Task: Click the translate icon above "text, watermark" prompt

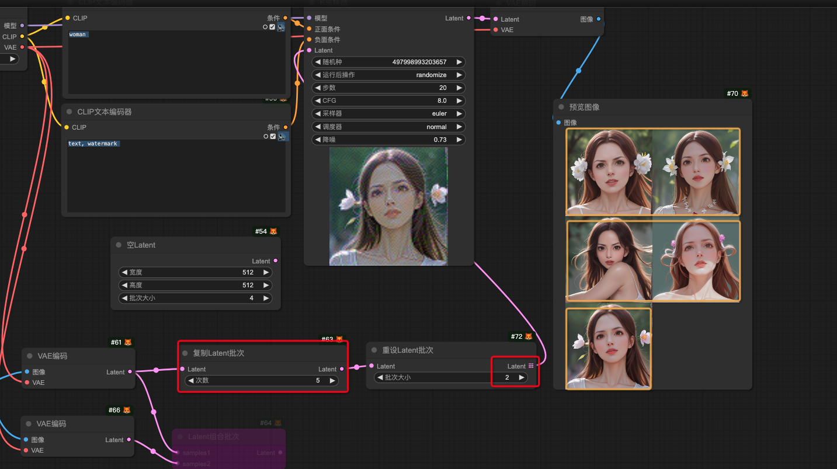Action: coord(282,137)
